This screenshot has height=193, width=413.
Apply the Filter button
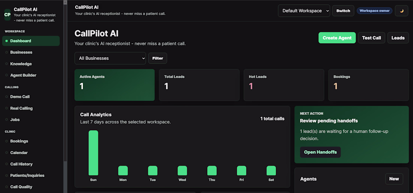point(158,58)
